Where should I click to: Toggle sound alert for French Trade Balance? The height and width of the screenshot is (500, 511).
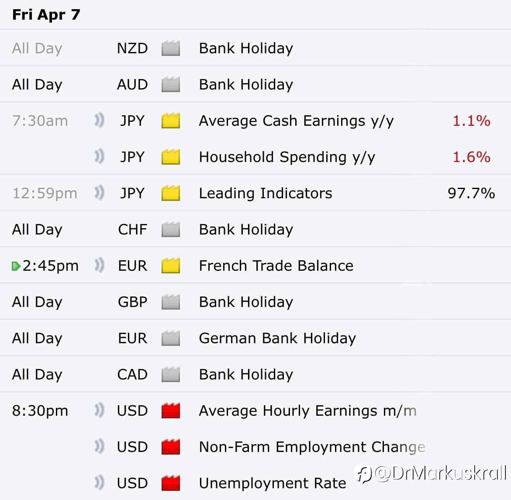(100, 265)
